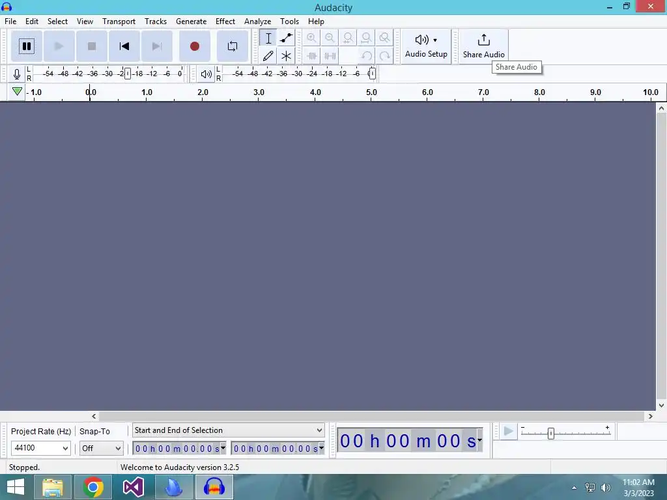This screenshot has height=500, width=667.
Task: Open the View menu
Action: point(85,21)
